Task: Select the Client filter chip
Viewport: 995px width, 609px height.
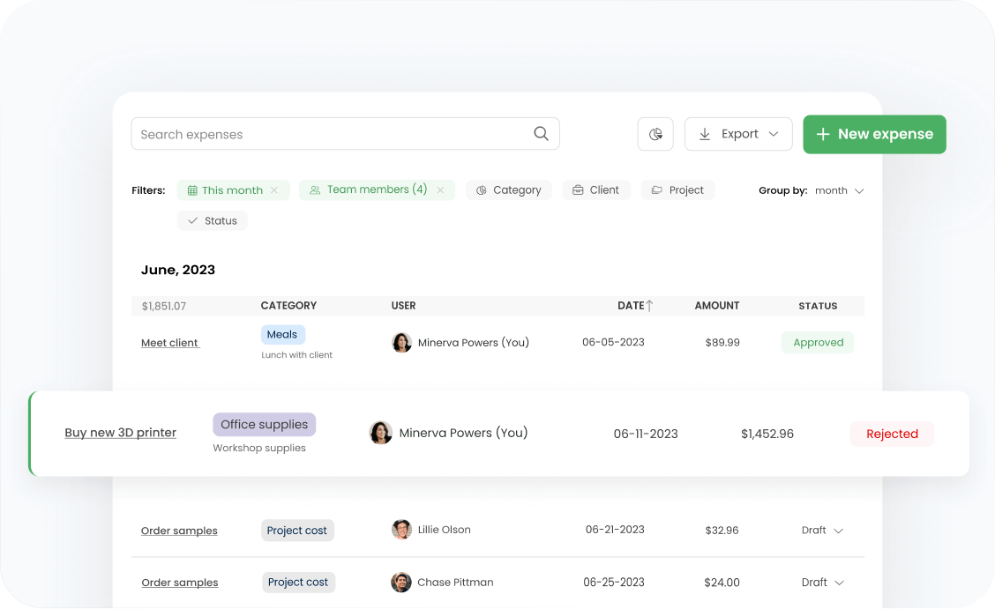Action: 596,190
